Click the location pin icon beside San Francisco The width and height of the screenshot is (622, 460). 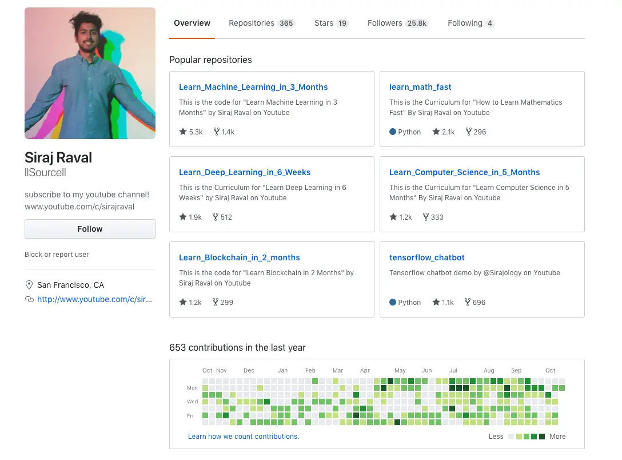point(30,285)
